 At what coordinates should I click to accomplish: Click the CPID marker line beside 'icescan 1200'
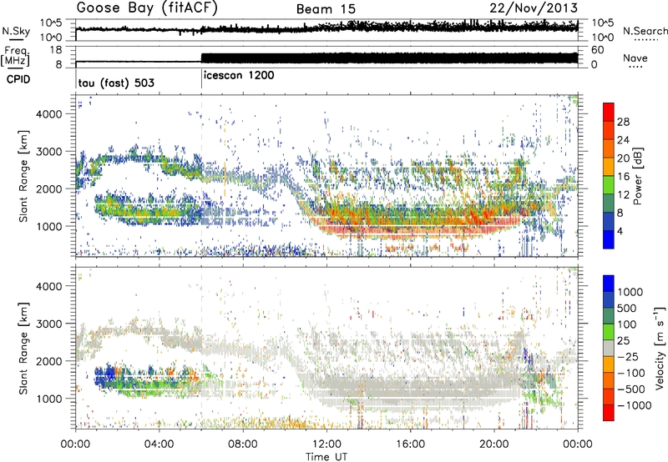coord(201,79)
